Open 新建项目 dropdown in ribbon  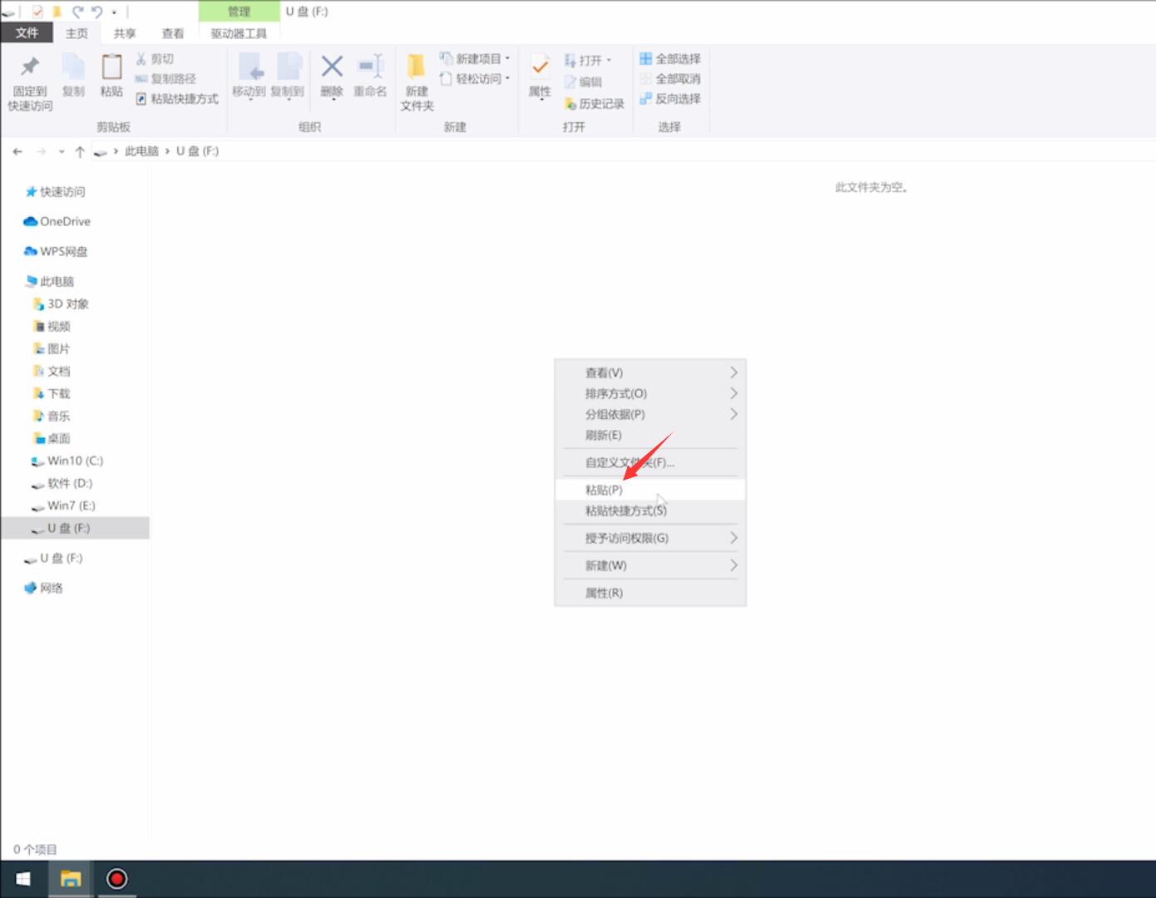475,59
